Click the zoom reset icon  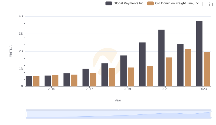click(x=211, y=4)
